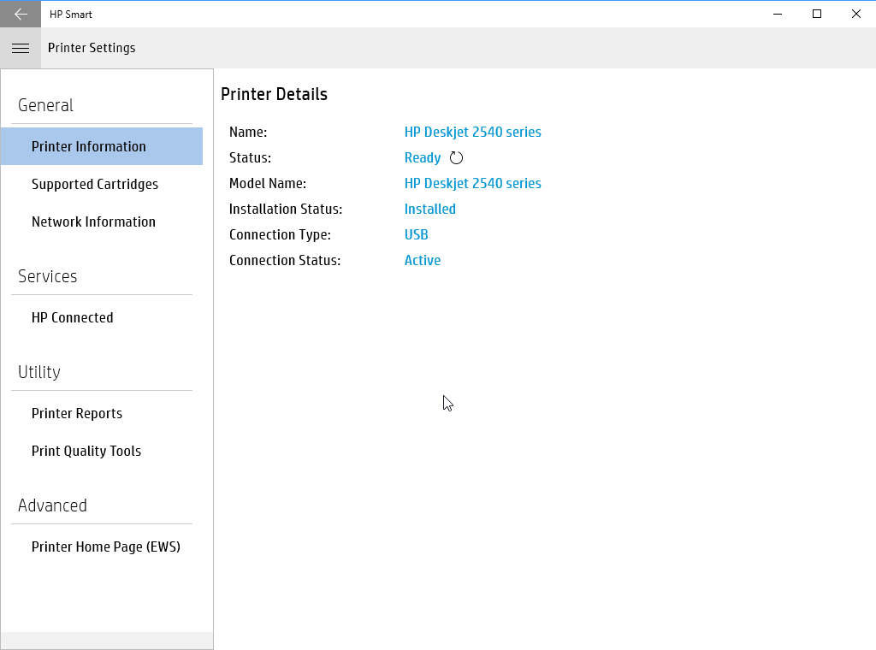The image size is (876, 650).
Task: Click the HP Deskjet 2540 series name value
Action: [472, 132]
